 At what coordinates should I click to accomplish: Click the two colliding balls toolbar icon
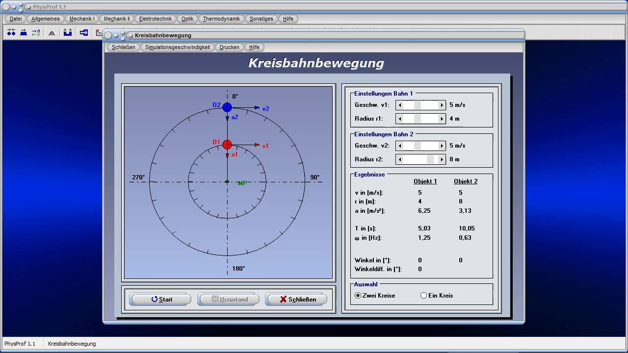click(x=11, y=32)
